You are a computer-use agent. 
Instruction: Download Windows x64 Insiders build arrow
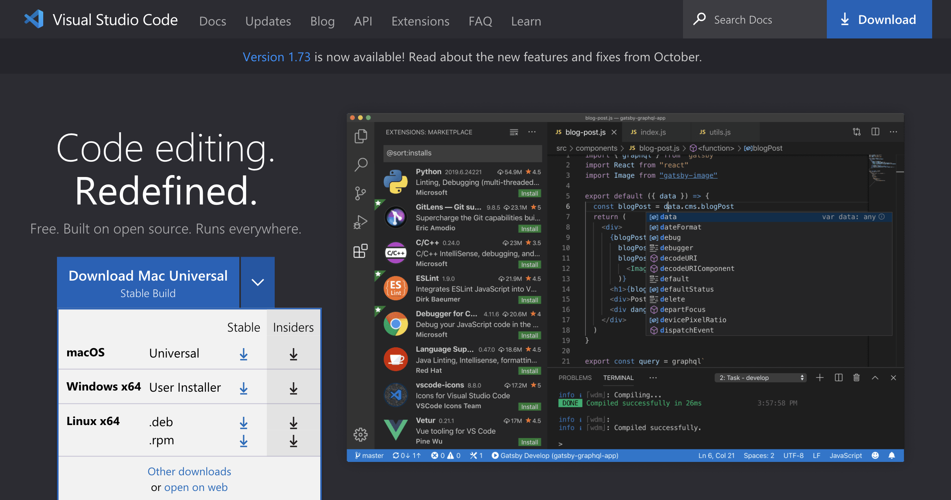[x=293, y=389]
